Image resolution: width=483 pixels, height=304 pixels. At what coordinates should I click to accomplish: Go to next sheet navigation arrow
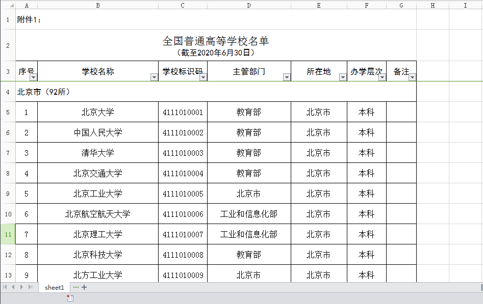click(21, 287)
